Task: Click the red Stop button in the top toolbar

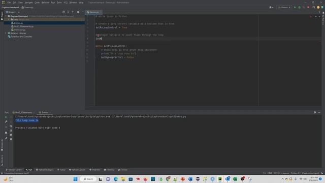Action: 308,7
